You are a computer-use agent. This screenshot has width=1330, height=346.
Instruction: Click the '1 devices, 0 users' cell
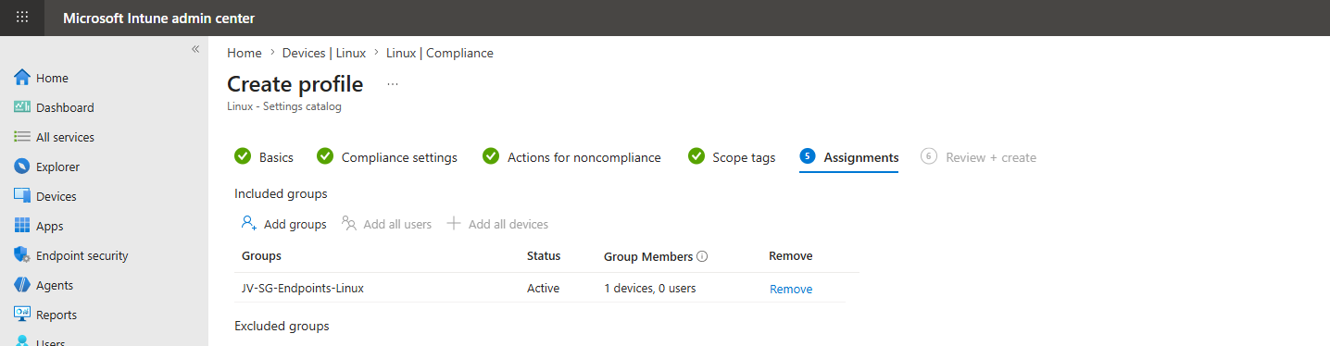(x=650, y=288)
